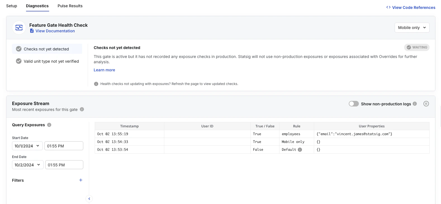Click the Mobile only rule cell in the table
Viewport: 441px width, 204px height.
(x=297, y=142)
